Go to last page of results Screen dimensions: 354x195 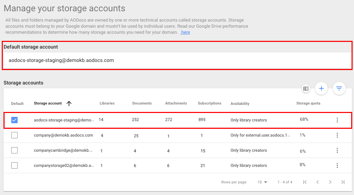(x=343, y=182)
